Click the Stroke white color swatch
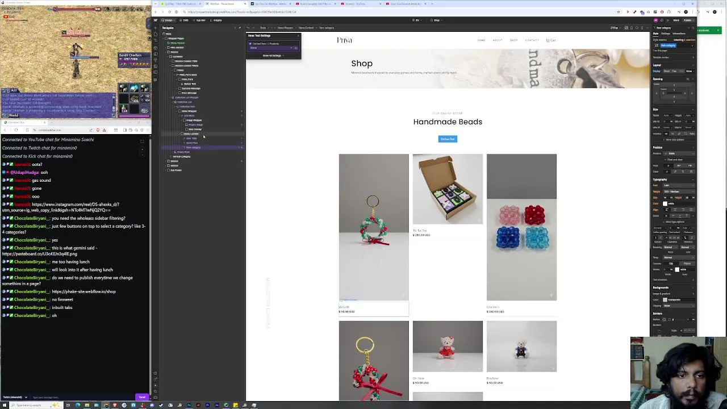The image size is (727, 409). [x=677, y=269]
